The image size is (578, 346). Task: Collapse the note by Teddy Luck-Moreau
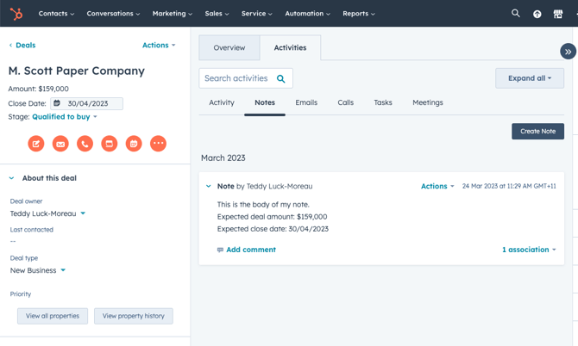click(209, 186)
